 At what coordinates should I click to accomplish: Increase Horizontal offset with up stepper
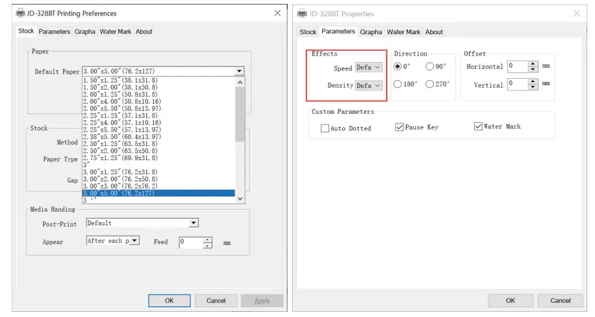533,64
